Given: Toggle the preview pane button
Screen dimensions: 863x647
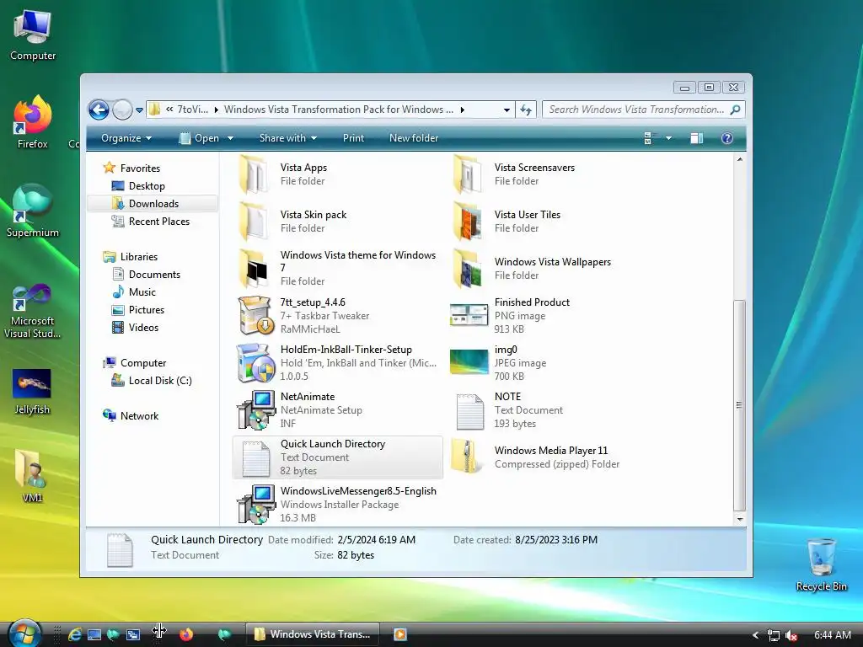Looking at the screenshot, I should click(697, 138).
